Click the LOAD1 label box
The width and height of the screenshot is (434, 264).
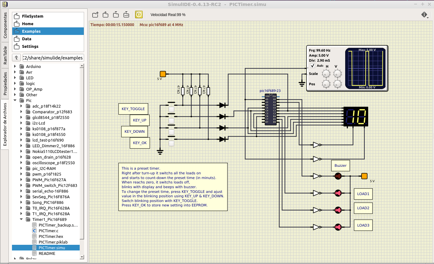point(363,194)
